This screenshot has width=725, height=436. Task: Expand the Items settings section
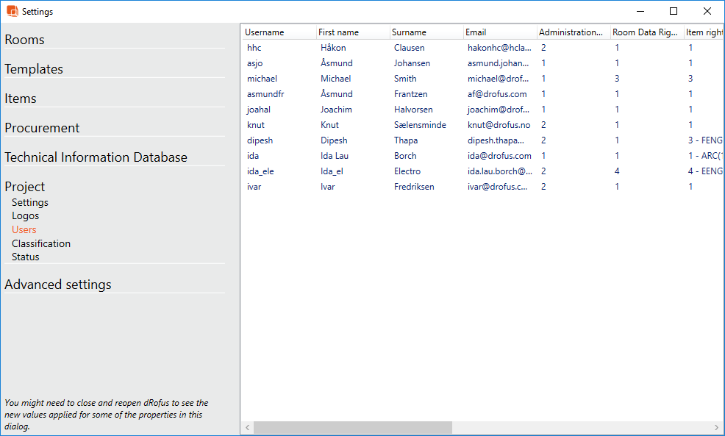21,99
